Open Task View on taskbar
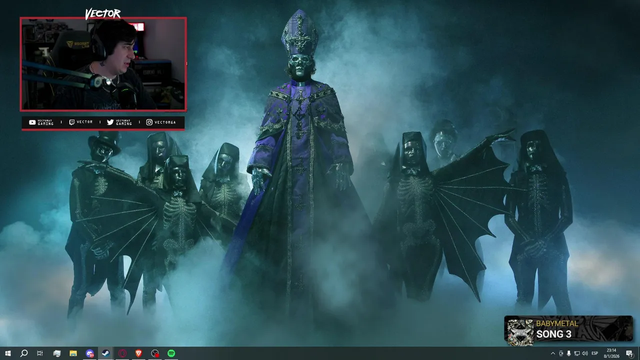 pyautogui.click(x=40, y=353)
